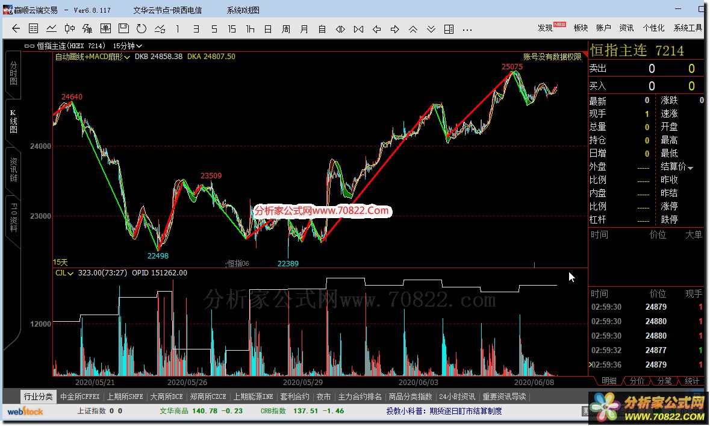Viewport: 710px width, 426px height.
Task: Select the 大商所DCE bottom tab
Action: tap(166, 396)
